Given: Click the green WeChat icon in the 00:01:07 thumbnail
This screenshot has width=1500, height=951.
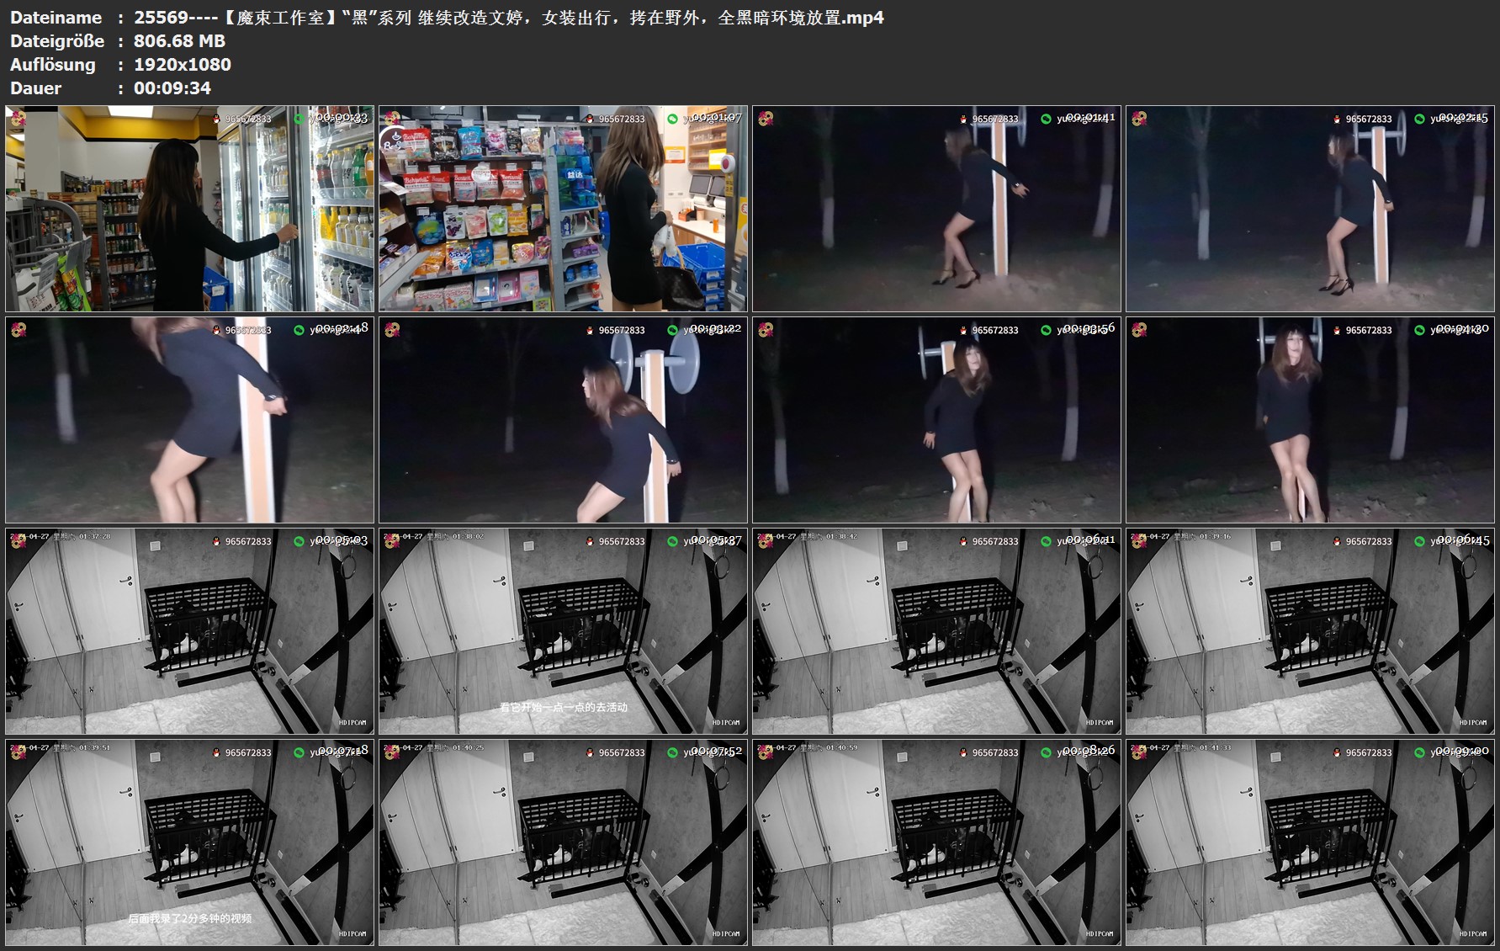Looking at the screenshot, I should click(672, 120).
